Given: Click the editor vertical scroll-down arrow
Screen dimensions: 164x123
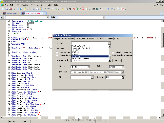Looking at the screenshot, I should point(162,115).
